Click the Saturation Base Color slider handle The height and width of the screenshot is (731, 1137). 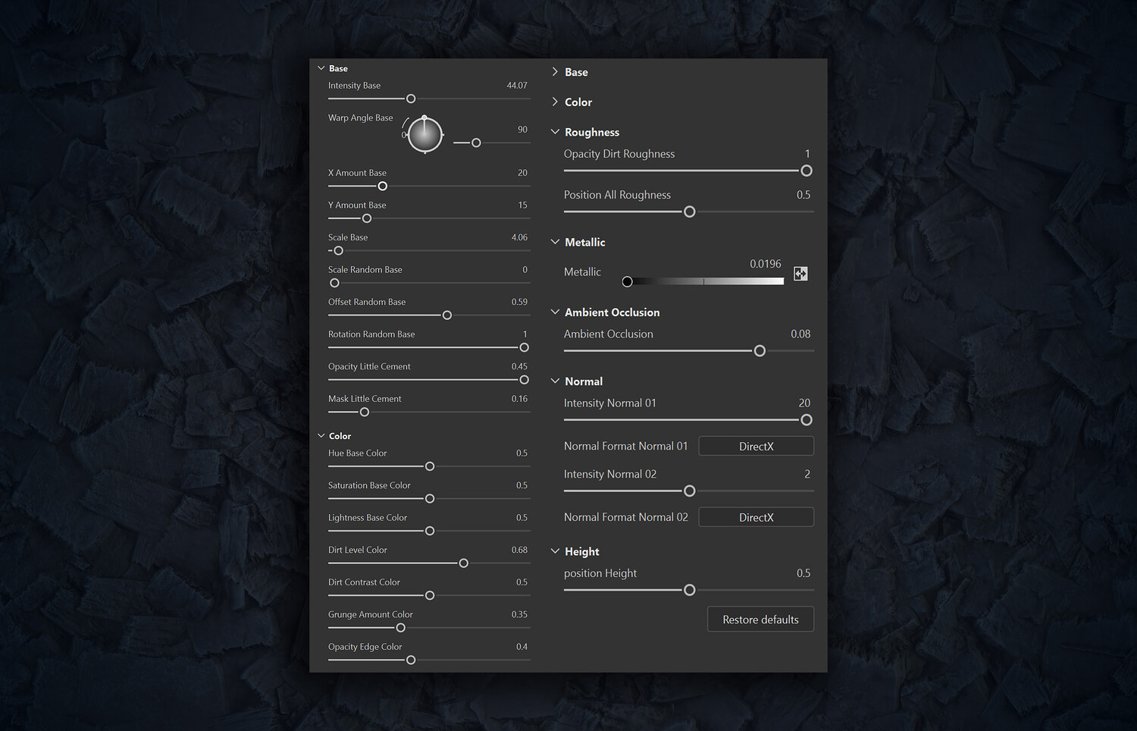pos(430,499)
